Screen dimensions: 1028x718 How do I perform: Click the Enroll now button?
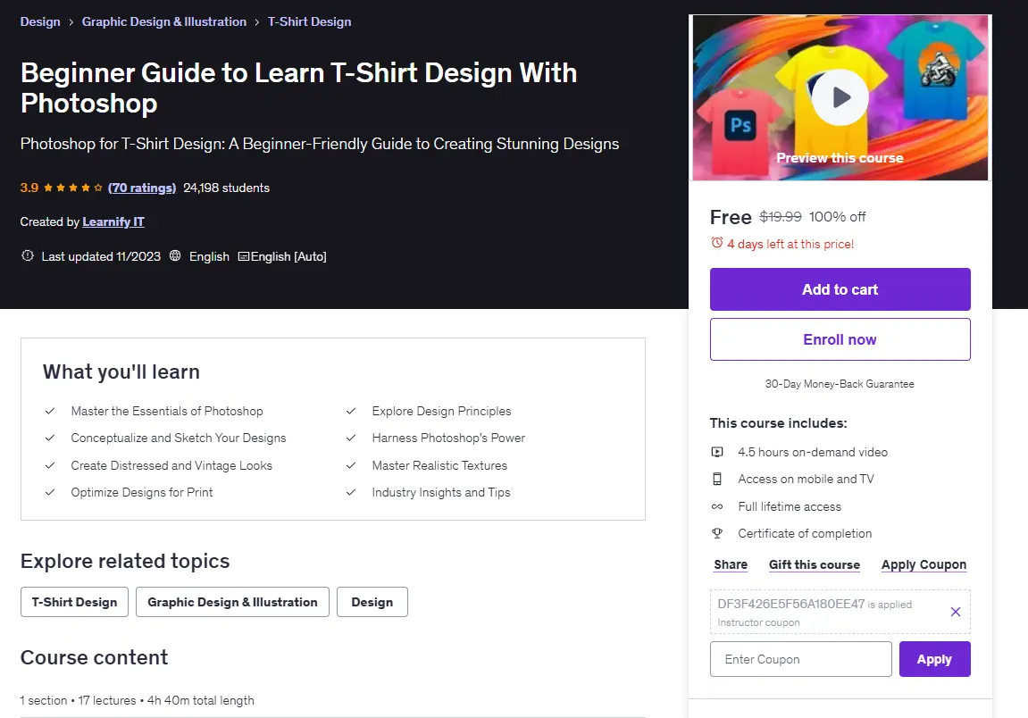(x=840, y=339)
